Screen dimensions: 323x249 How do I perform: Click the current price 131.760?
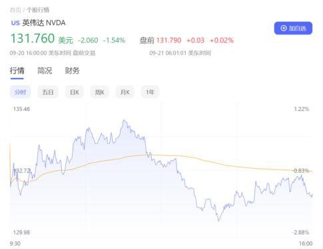click(x=33, y=39)
